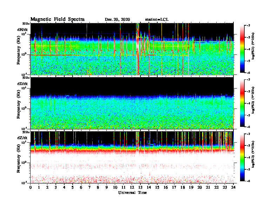Click hour tick label 16 on time axis
278x215 pixels.
[166, 187]
